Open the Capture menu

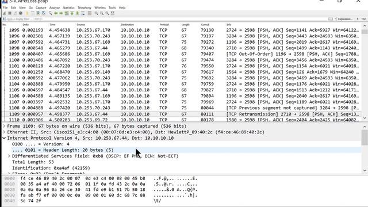tap(41, 7)
